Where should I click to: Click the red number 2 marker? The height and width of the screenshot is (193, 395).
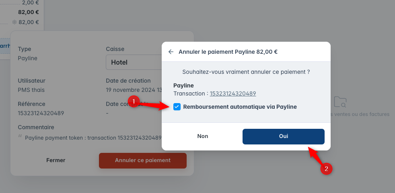(326, 169)
